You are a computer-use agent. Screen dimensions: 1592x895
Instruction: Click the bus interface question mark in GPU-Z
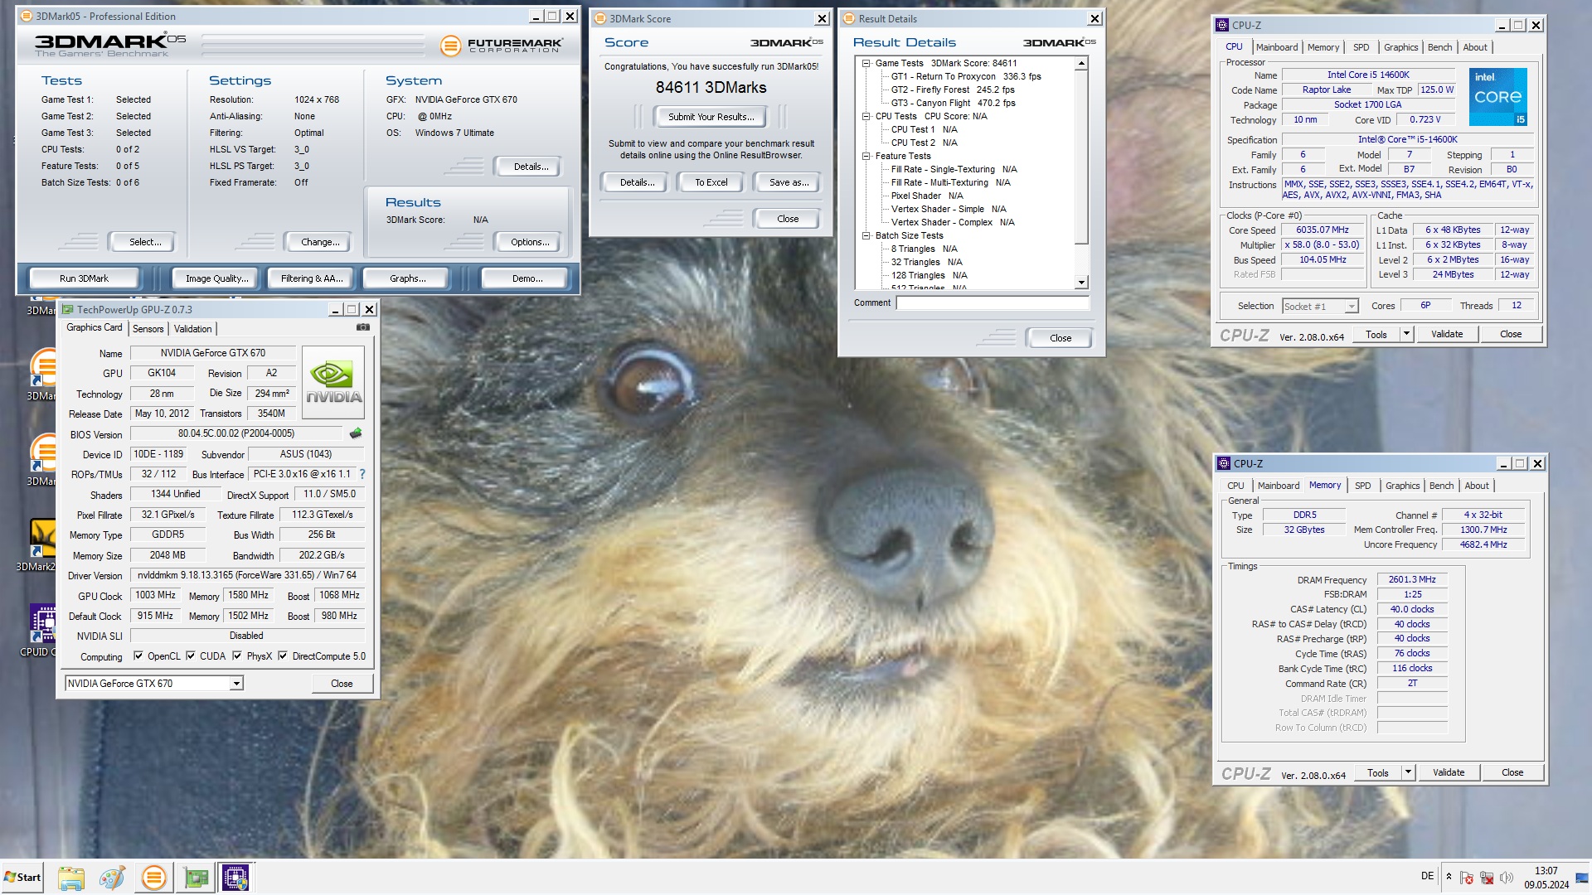pyautogui.click(x=362, y=474)
